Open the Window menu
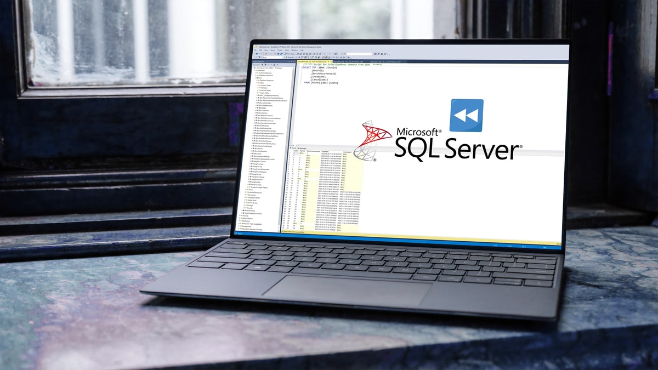 pos(294,50)
